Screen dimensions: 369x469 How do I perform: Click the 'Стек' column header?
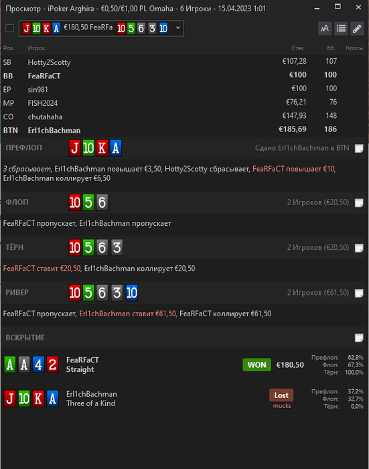(x=297, y=48)
